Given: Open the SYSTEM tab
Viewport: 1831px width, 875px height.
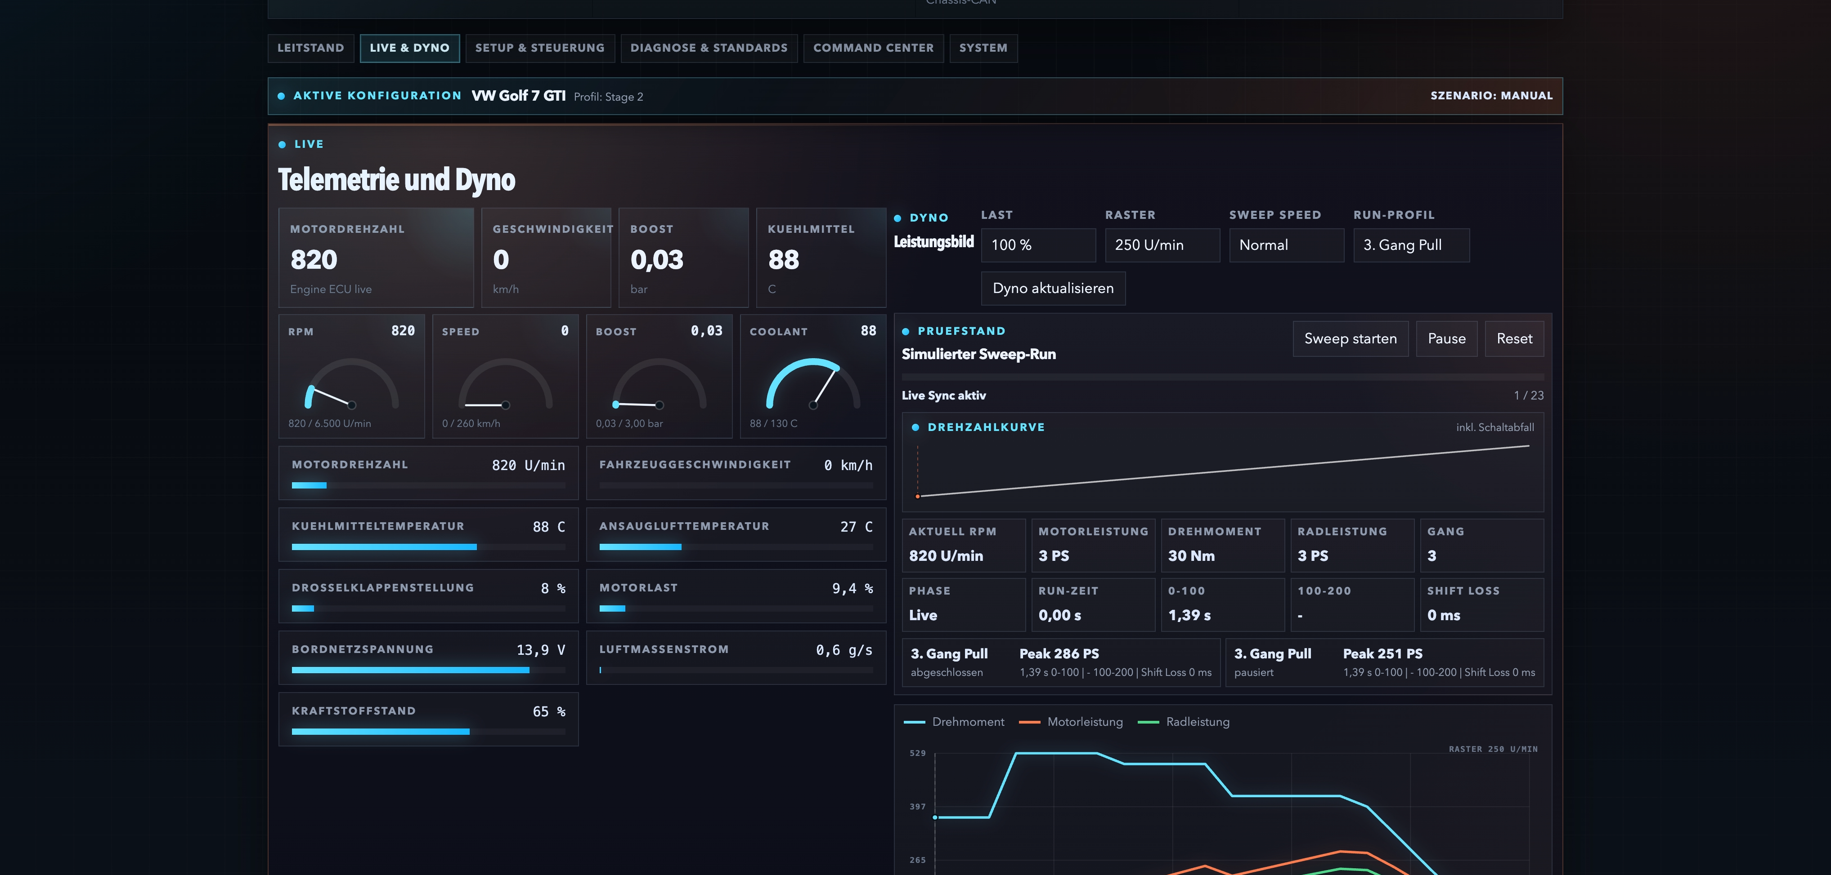Looking at the screenshot, I should click(x=983, y=48).
